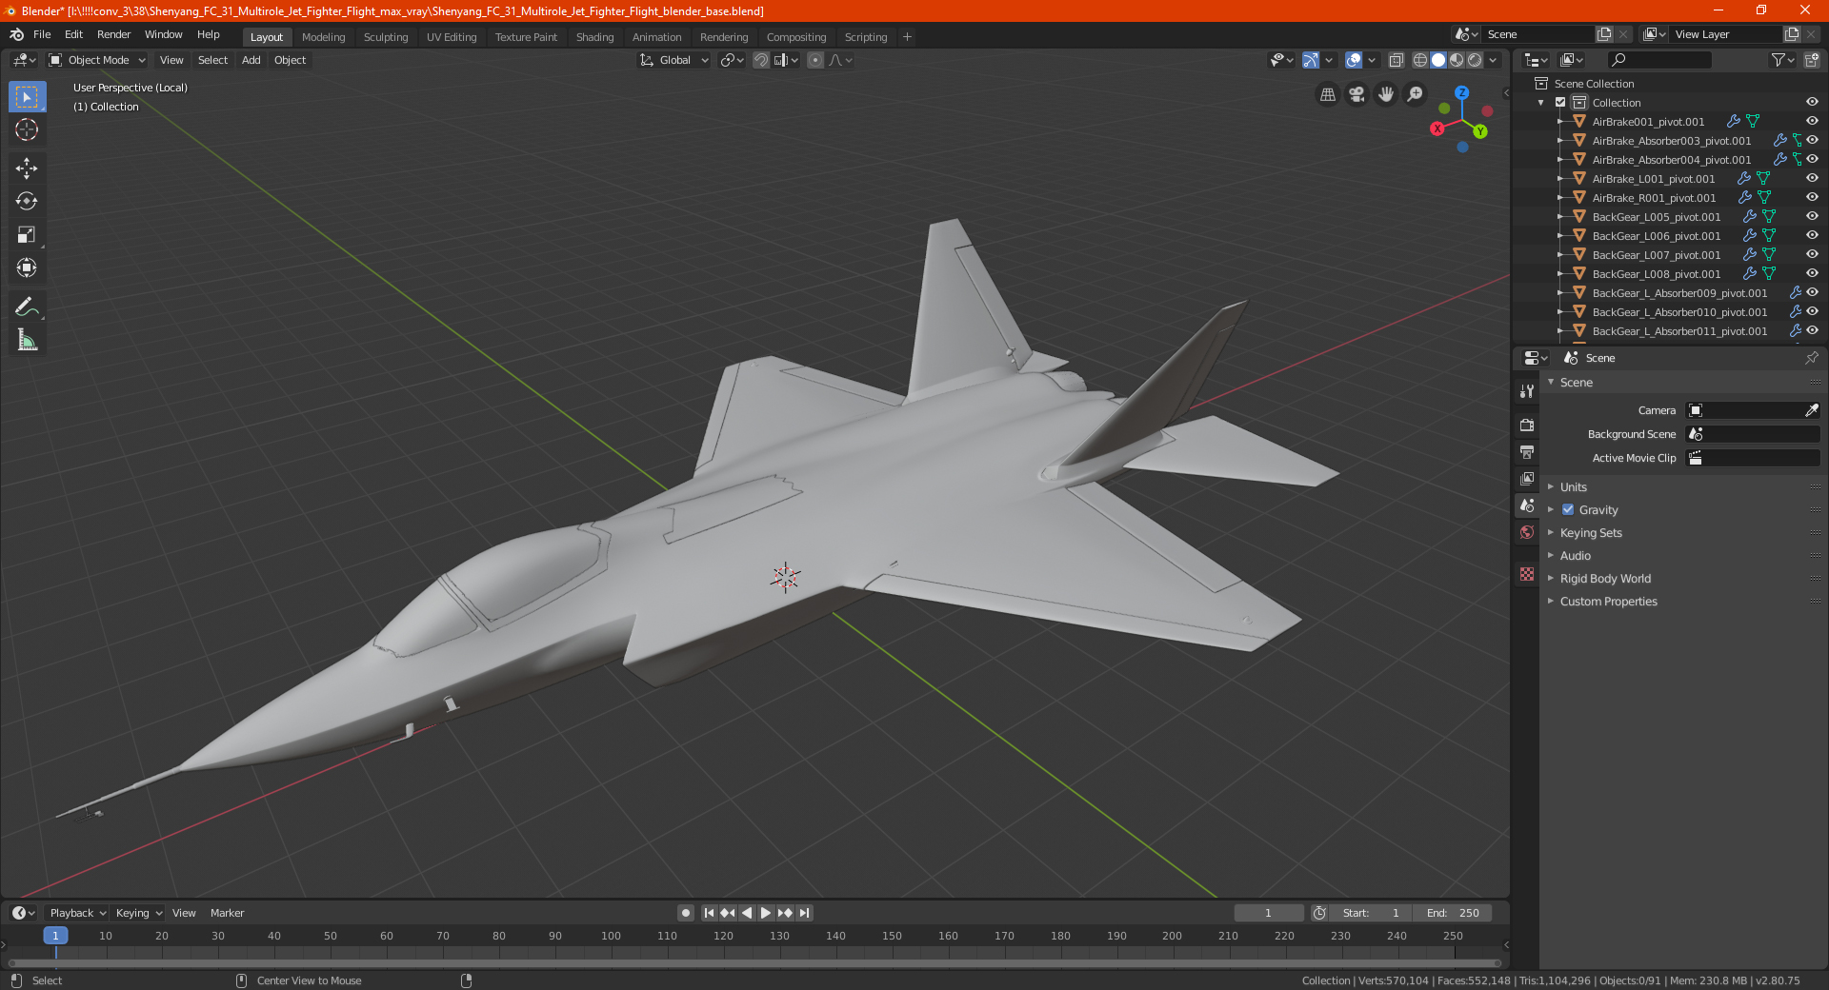The height and width of the screenshot is (990, 1829).
Task: Open the World properties tab
Action: (x=1527, y=532)
